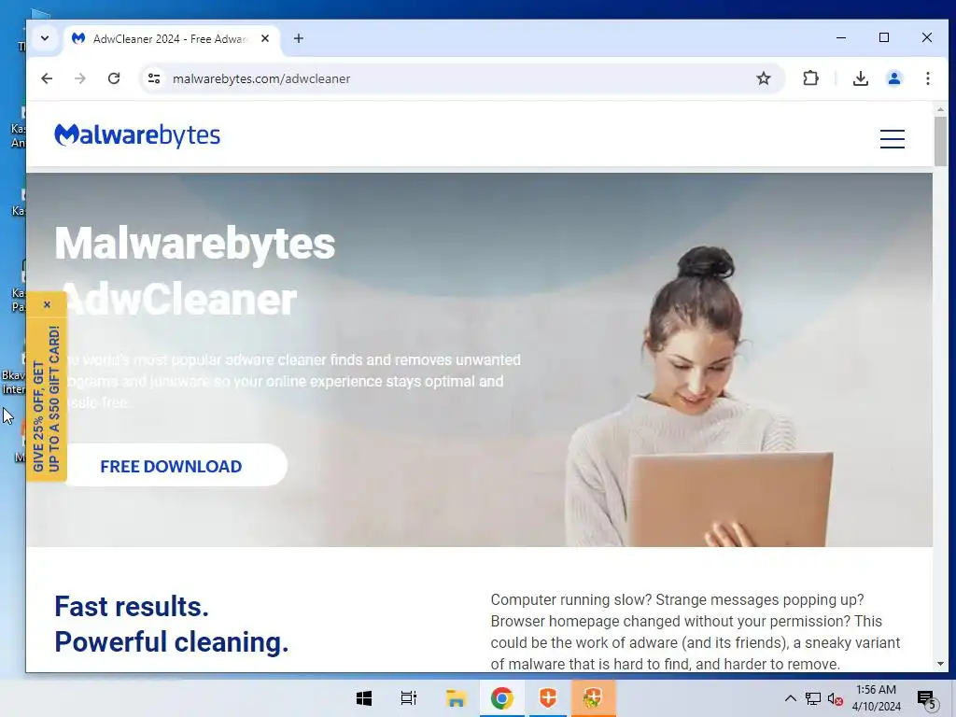Open File Explorer from the taskbar
Image resolution: width=956 pixels, height=717 pixels.
456,698
